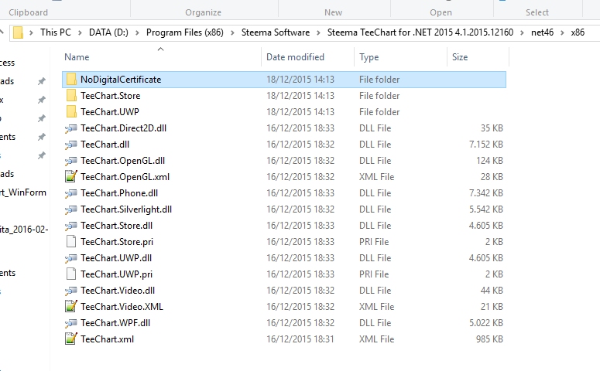Screen dimensions: 600x371
Task: Click the TeeChart.Video.XML file icon
Action: (70, 306)
